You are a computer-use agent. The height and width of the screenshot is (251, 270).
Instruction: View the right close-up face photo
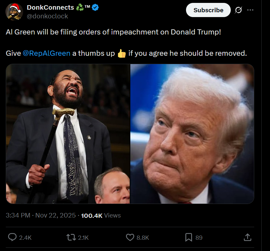pyautogui.click(x=192, y=134)
